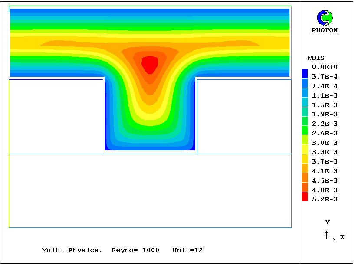This screenshot has height=265, width=355.
Task: Select the Multi-Physics. caption text
Action: 72,250
